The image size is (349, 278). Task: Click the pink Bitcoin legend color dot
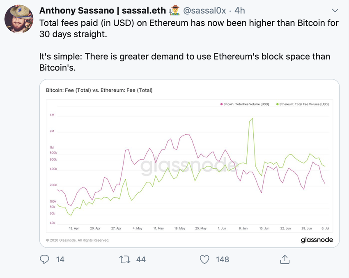point(222,104)
